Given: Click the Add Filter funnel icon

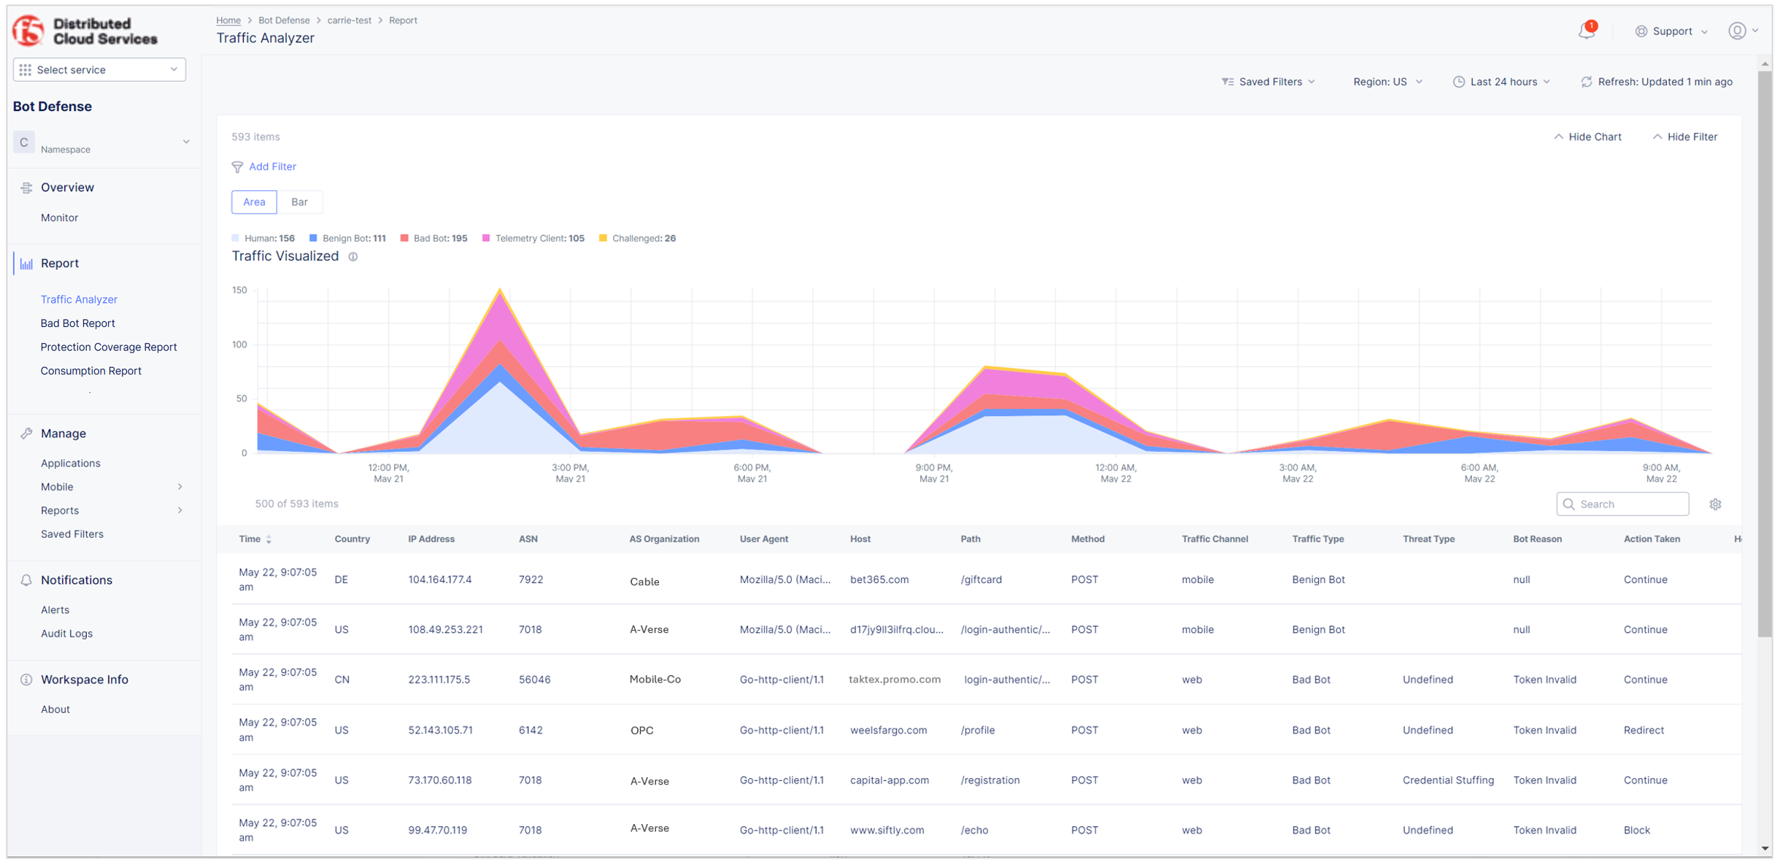Looking at the screenshot, I should tap(237, 167).
